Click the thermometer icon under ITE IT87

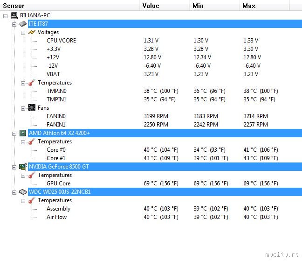pos(32,83)
